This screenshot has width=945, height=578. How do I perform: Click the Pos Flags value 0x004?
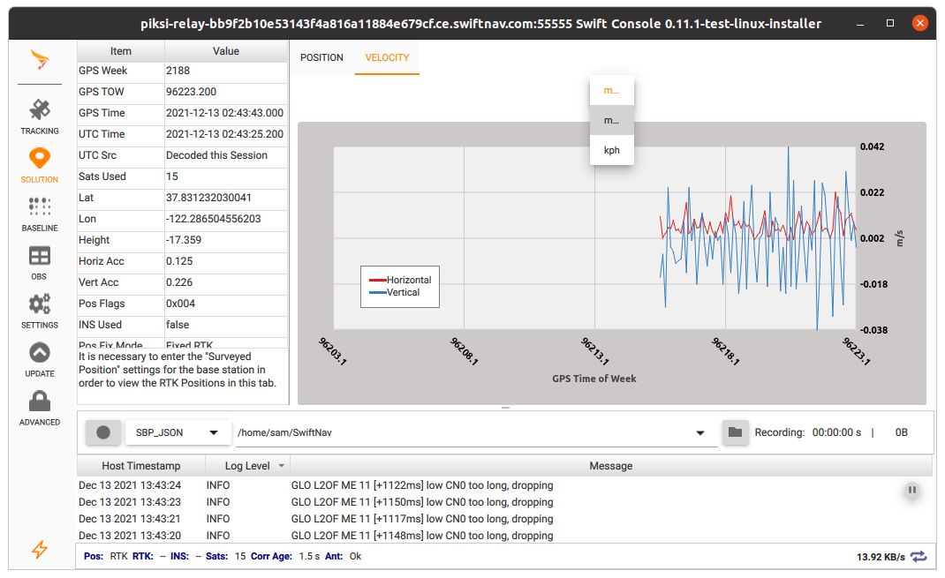tap(225, 304)
